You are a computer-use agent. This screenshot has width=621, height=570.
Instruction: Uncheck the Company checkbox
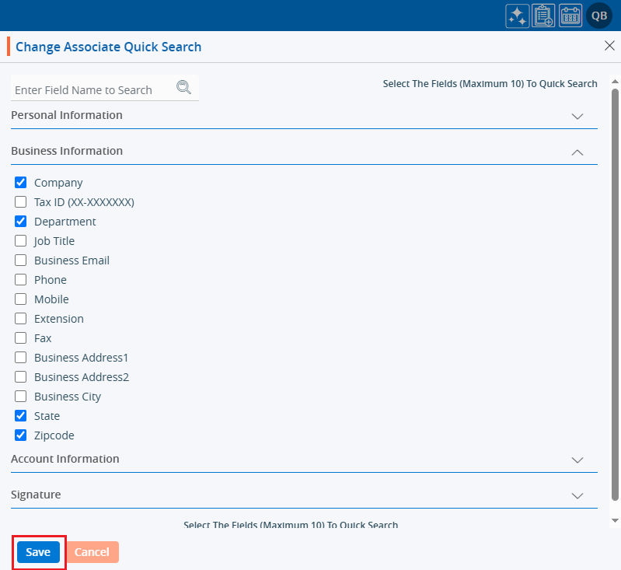21,183
